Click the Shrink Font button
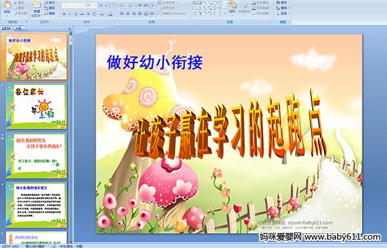Screen dimensions: 387x248 point(107,5)
